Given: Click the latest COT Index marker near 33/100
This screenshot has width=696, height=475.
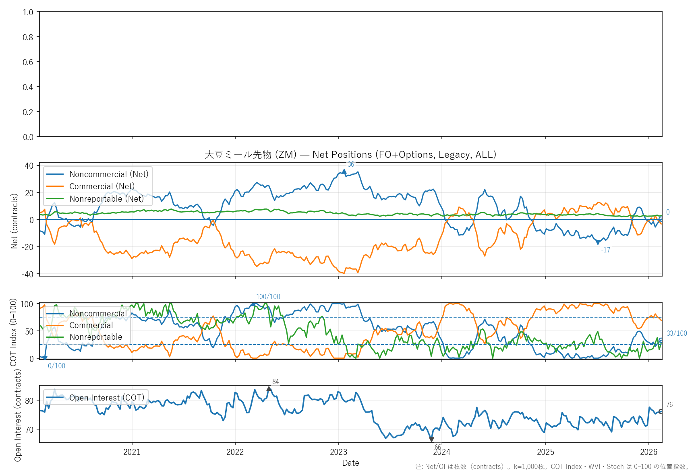Looking at the screenshot, I should pyautogui.click(x=661, y=340).
